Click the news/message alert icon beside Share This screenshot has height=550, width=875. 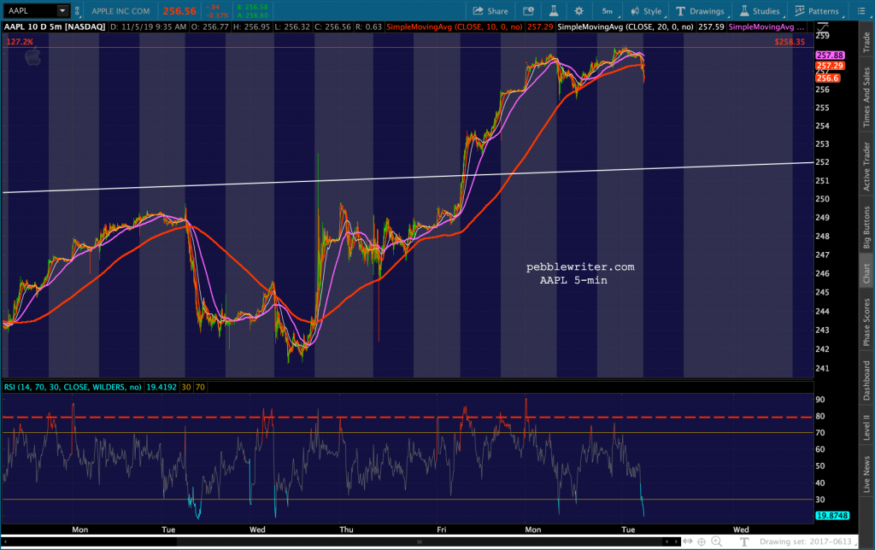click(x=528, y=11)
